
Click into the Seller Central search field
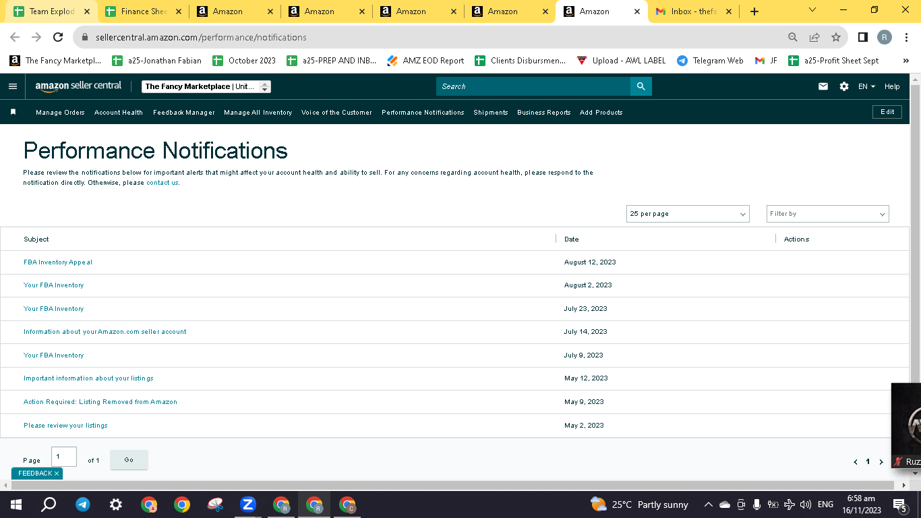point(533,86)
